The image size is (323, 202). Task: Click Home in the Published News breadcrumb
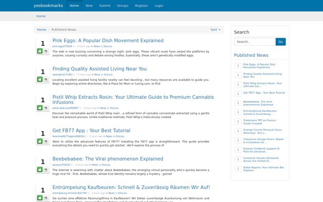pos(41,30)
